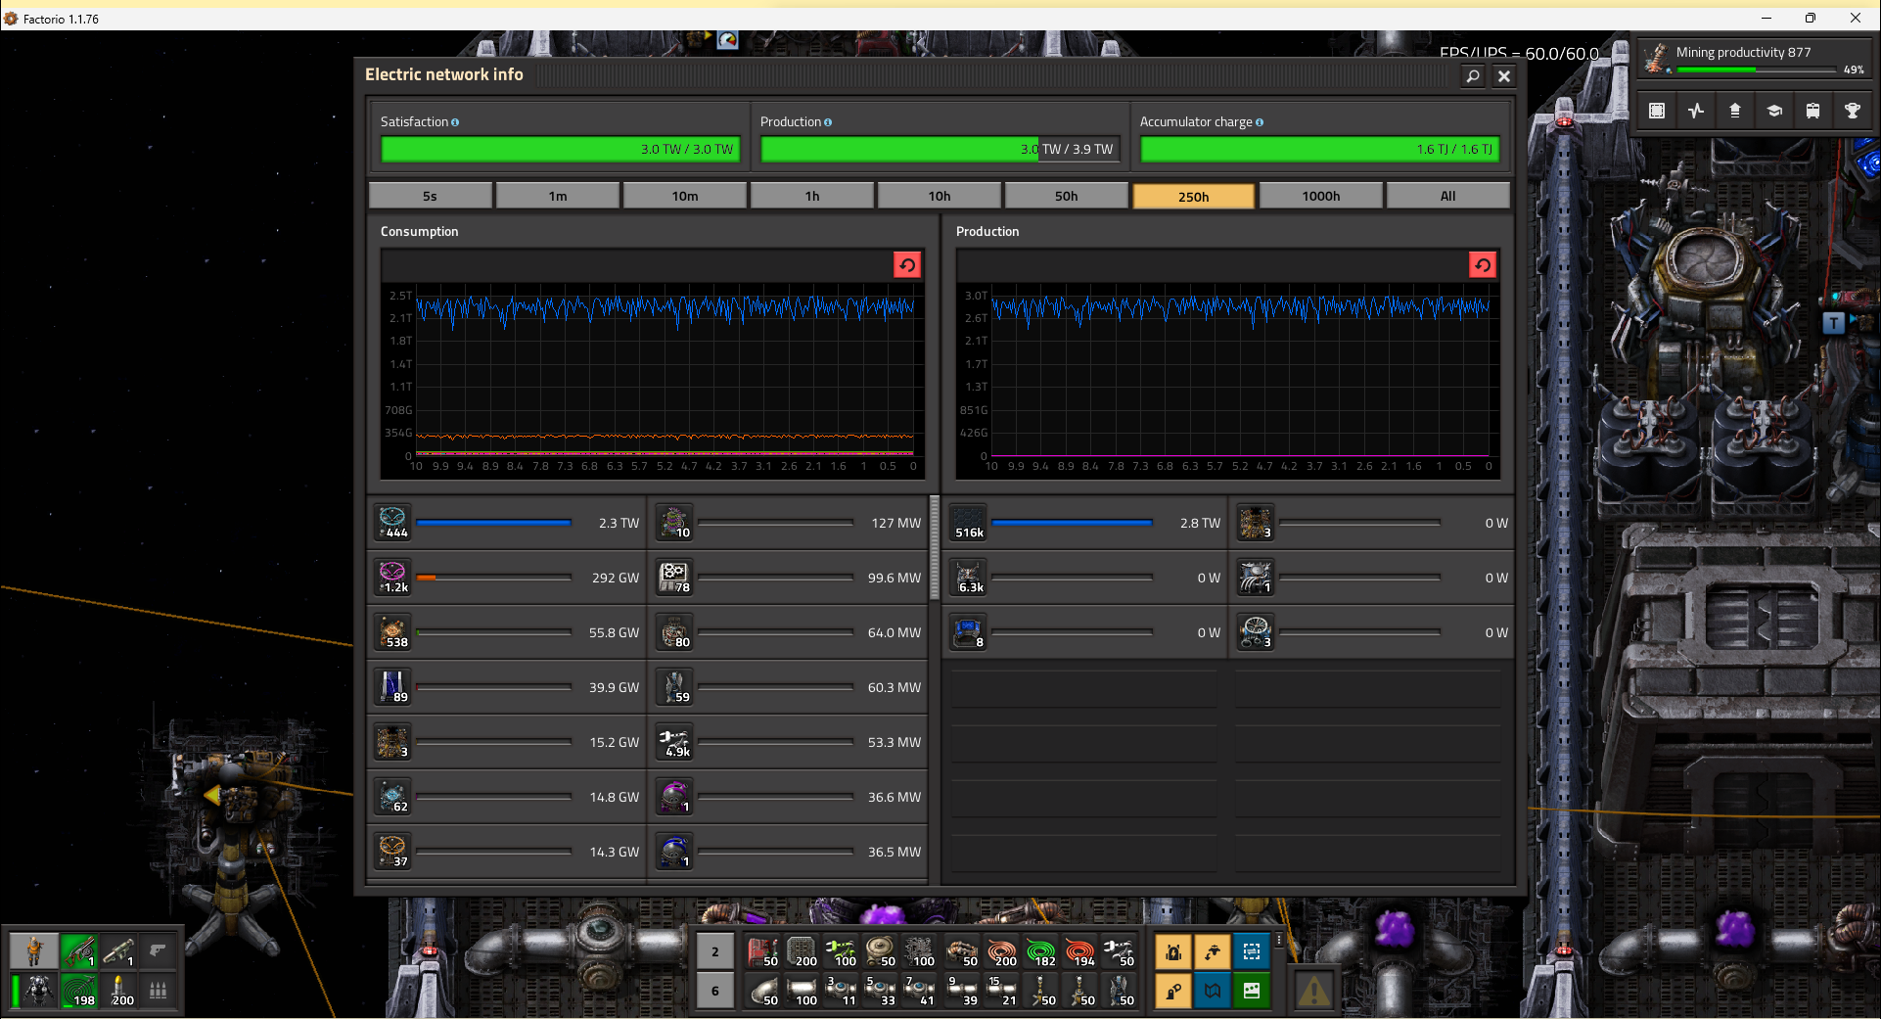Click the blue dashed selection shortcut
The height and width of the screenshot is (1019, 1881).
click(1252, 951)
